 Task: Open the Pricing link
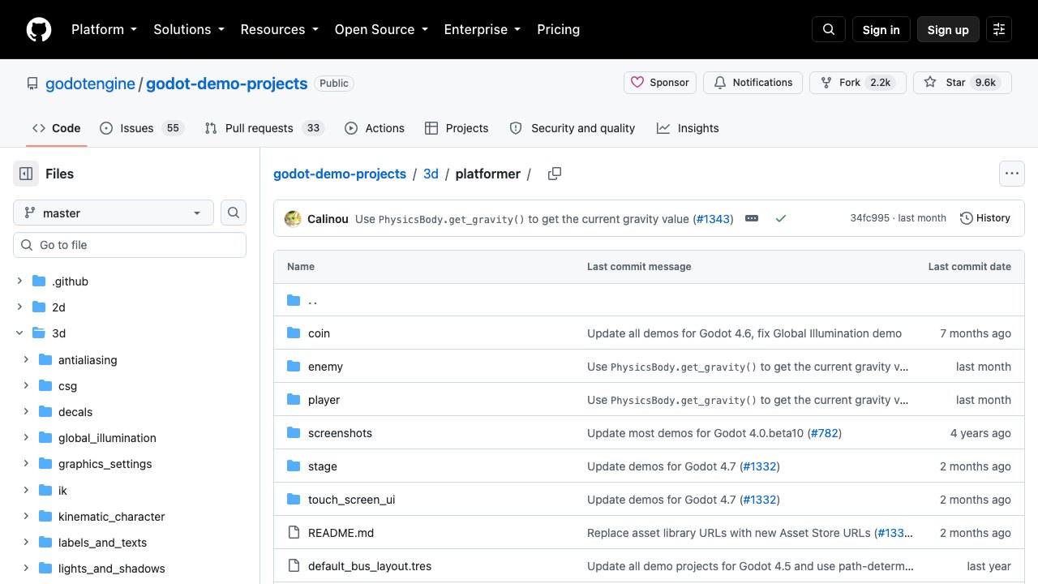click(559, 29)
